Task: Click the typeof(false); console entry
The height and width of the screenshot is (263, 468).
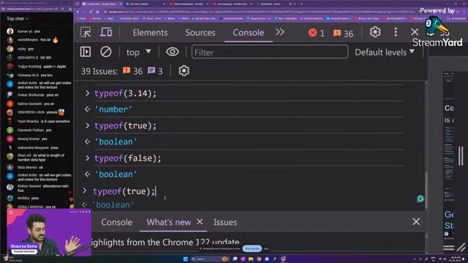Action: point(128,158)
